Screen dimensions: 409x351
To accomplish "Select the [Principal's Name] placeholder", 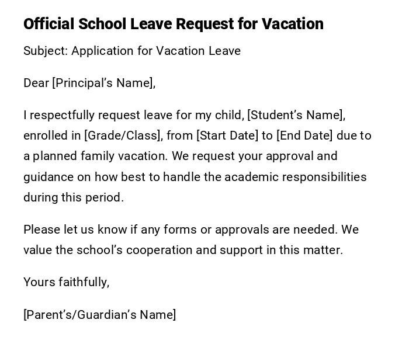I will pyautogui.click(x=103, y=83).
